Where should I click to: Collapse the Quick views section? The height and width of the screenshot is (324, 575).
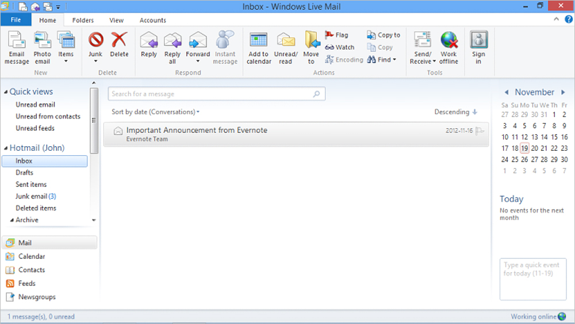pos(6,92)
